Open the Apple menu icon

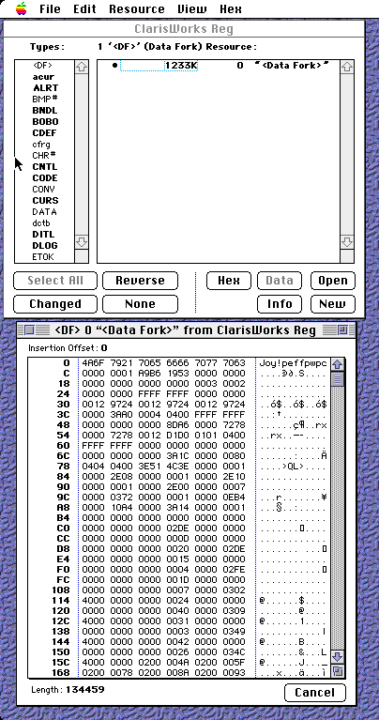coord(21,8)
